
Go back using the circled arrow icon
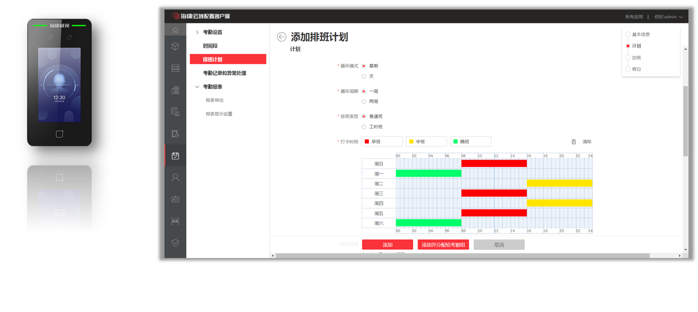(x=282, y=37)
